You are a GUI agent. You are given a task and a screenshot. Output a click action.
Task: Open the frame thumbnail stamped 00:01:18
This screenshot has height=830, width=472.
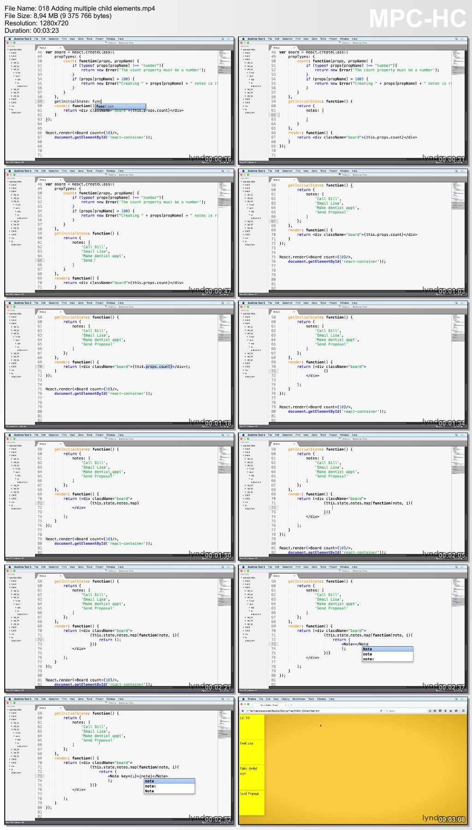pyautogui.click(x=119, y=364)
